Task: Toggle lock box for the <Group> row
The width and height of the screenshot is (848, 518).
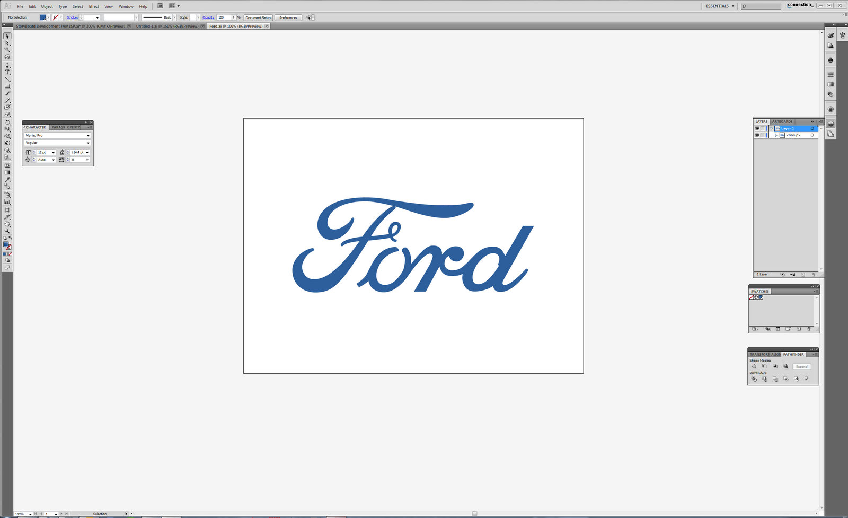Action: (763, 135)
